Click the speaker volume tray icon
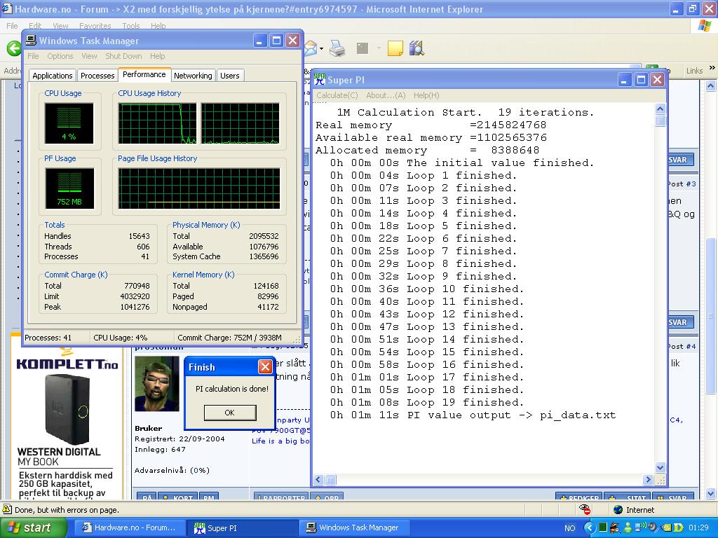This screenshot has width=718, height=538. click(x=653, y=527)
